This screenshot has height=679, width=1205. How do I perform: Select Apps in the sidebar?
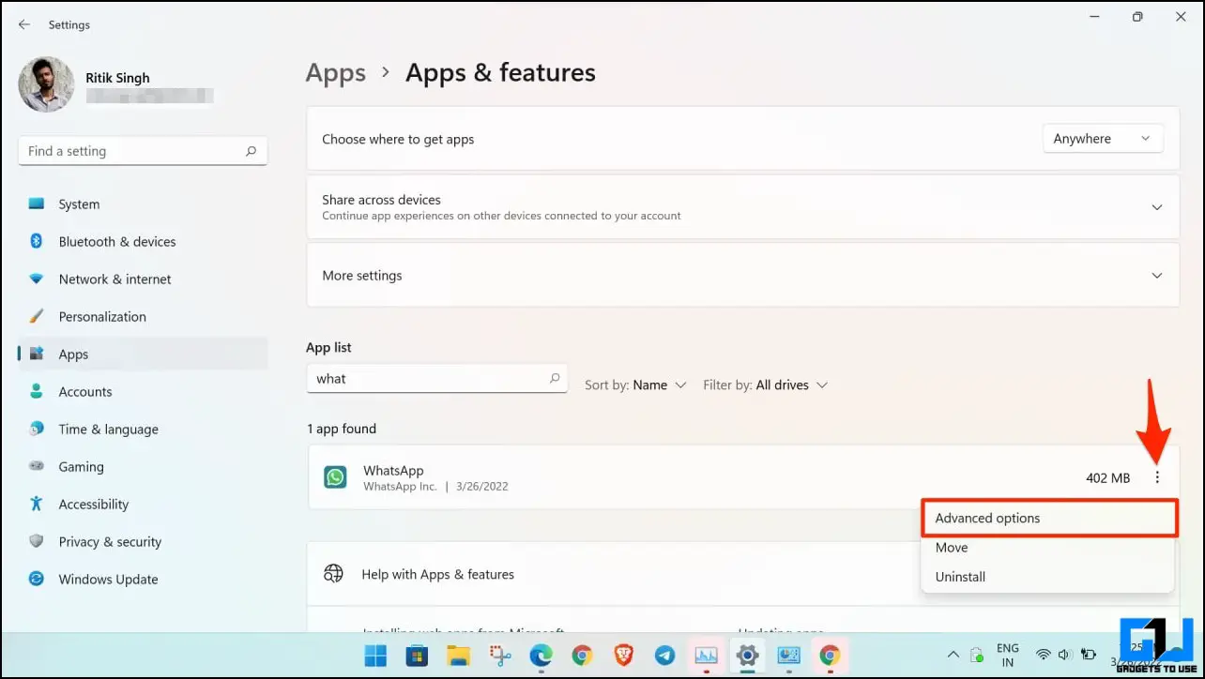tap(143, 355)
